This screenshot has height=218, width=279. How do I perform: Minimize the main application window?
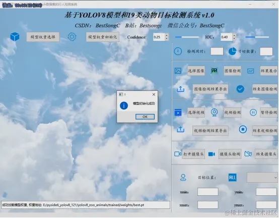[x=250, y=4]
